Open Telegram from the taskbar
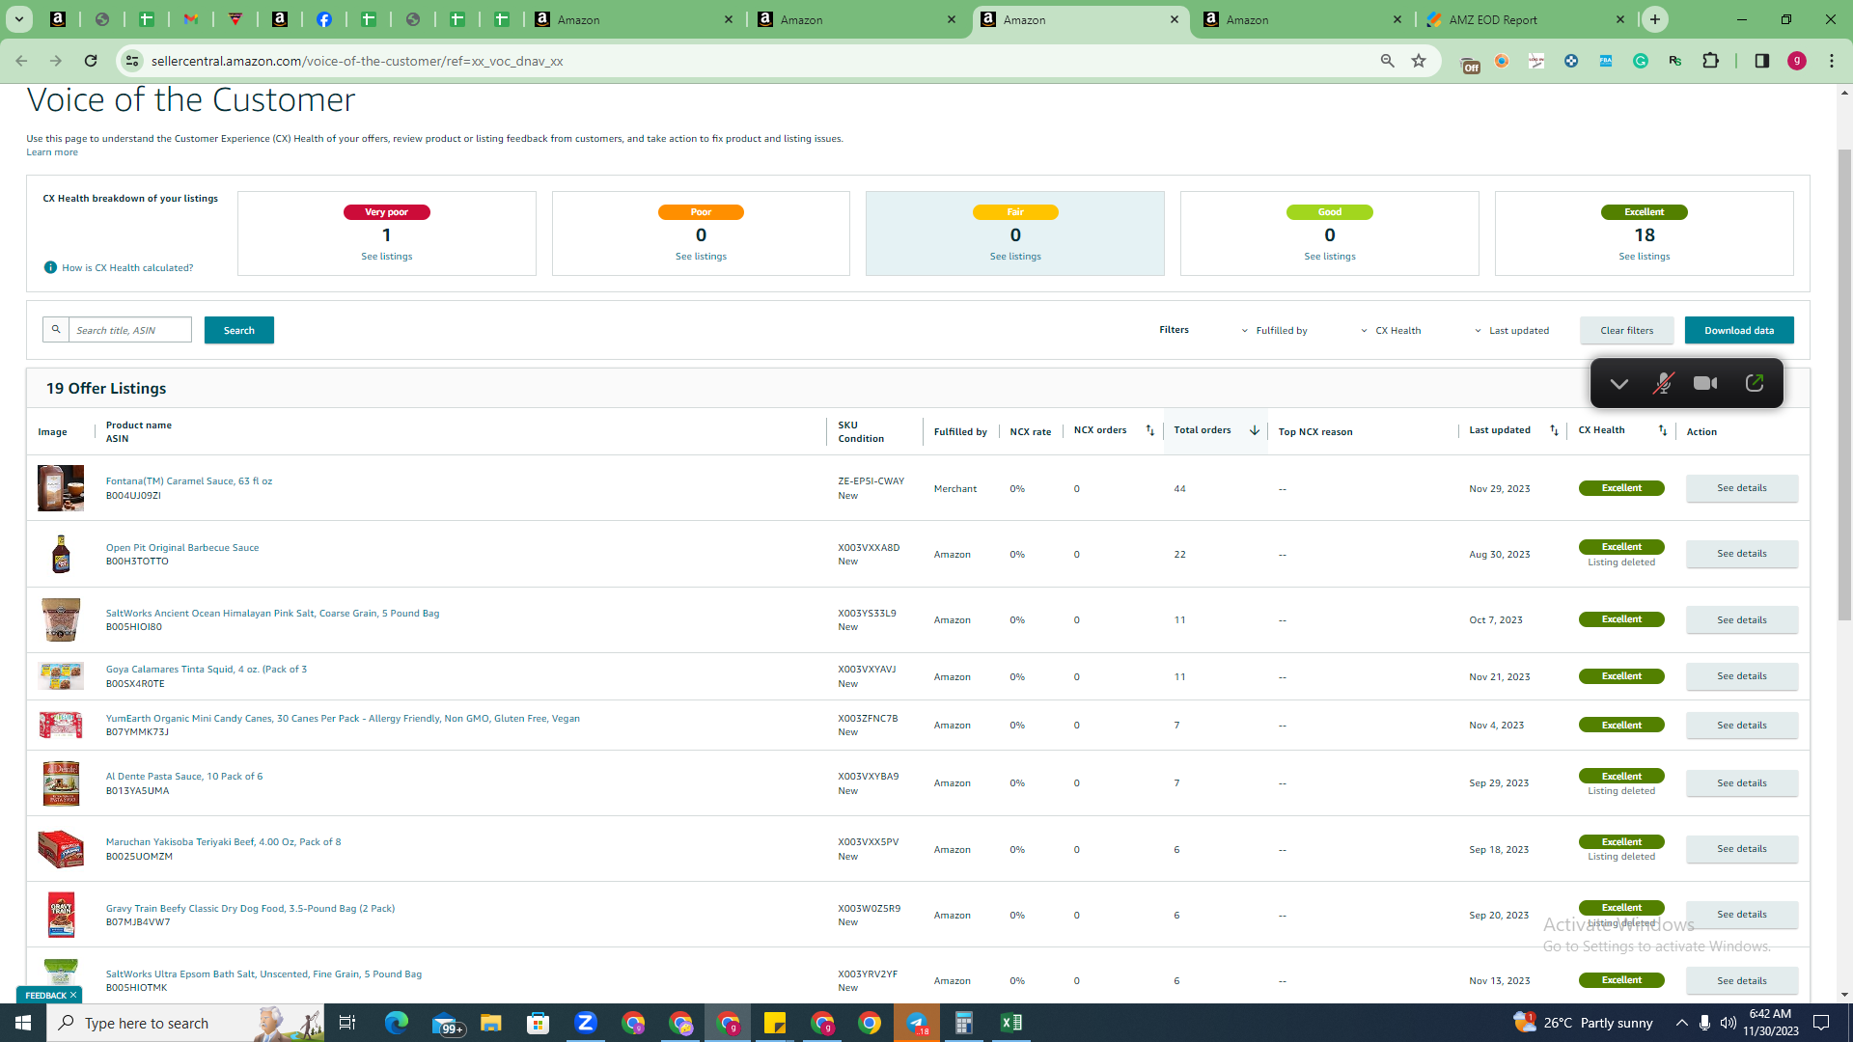This screenshot has width=1853, height=1042. point(917,1023)
